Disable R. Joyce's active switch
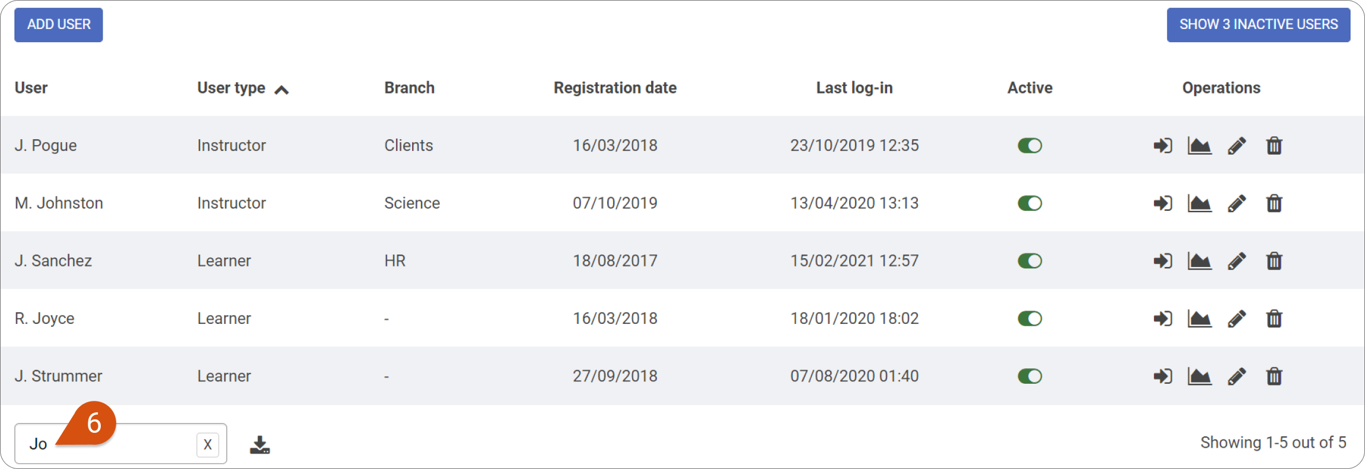 [1030, 319]
